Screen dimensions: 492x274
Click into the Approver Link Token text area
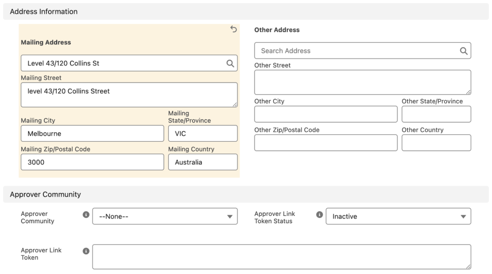coord(282,257)
